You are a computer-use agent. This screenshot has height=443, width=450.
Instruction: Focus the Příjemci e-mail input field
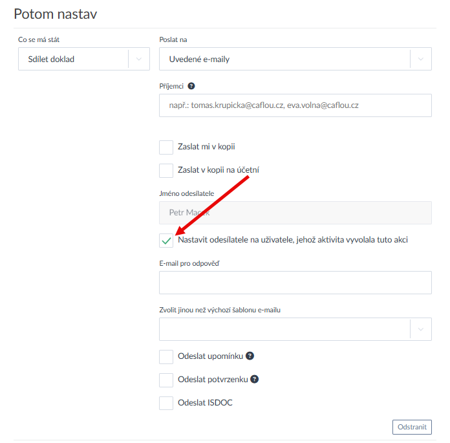point(295,105)
